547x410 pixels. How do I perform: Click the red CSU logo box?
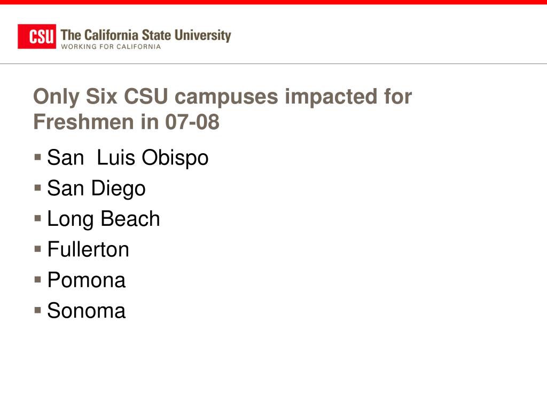click(x=37, y=36)
